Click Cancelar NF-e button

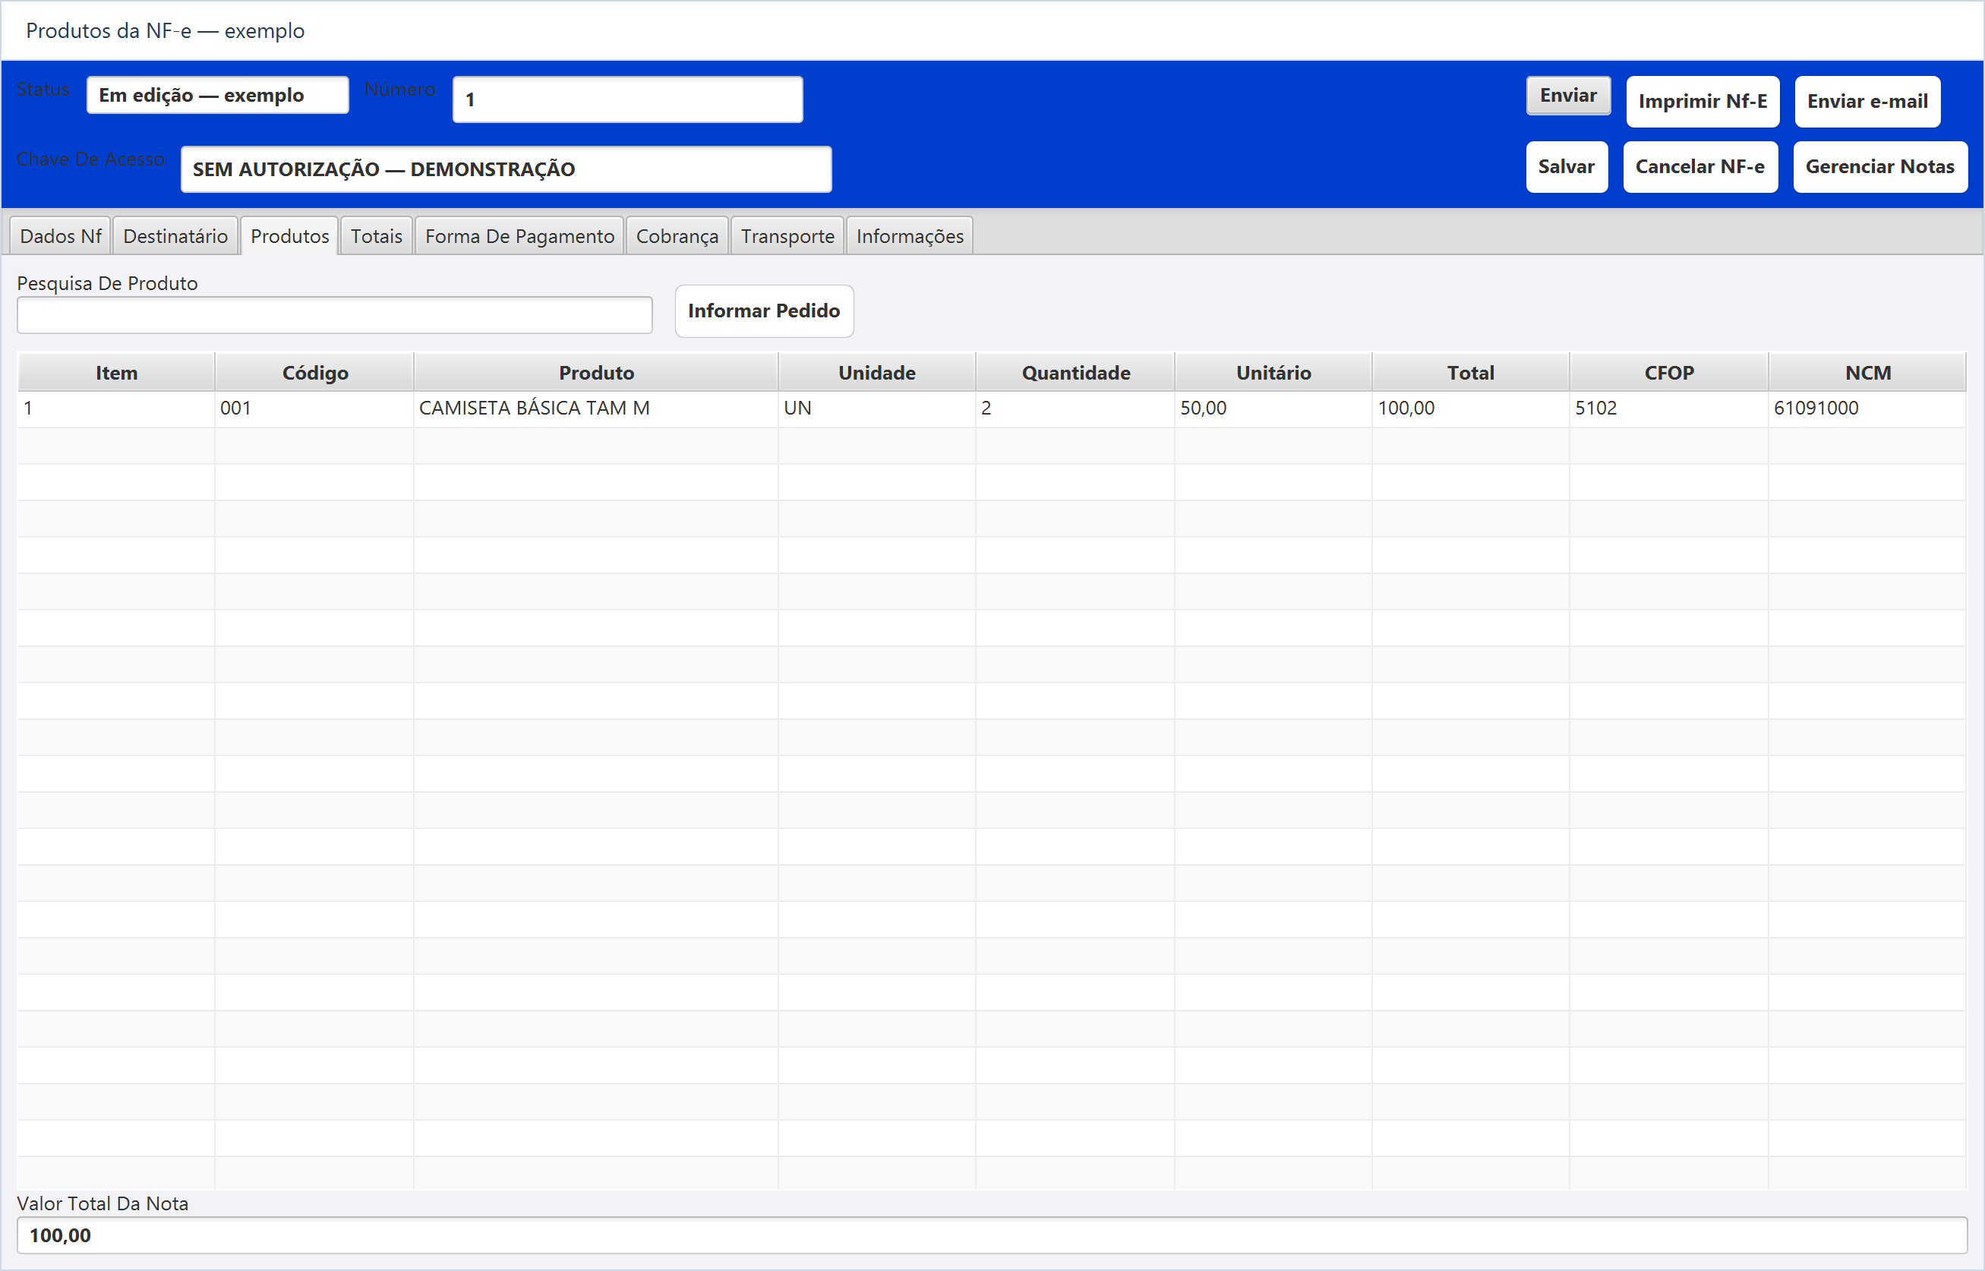(1699, 167)
